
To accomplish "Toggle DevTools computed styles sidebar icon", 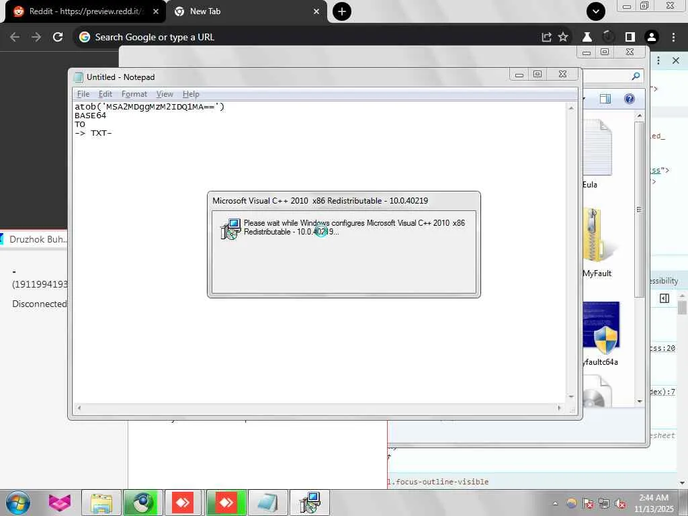I will (x=664, y=298).
